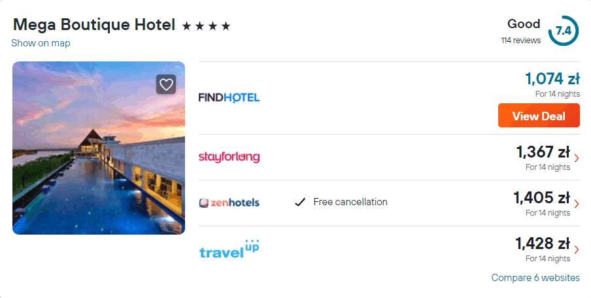Select the 1,428 zł TravelUp price
The image size is (591, 298).
click(543, 244)
